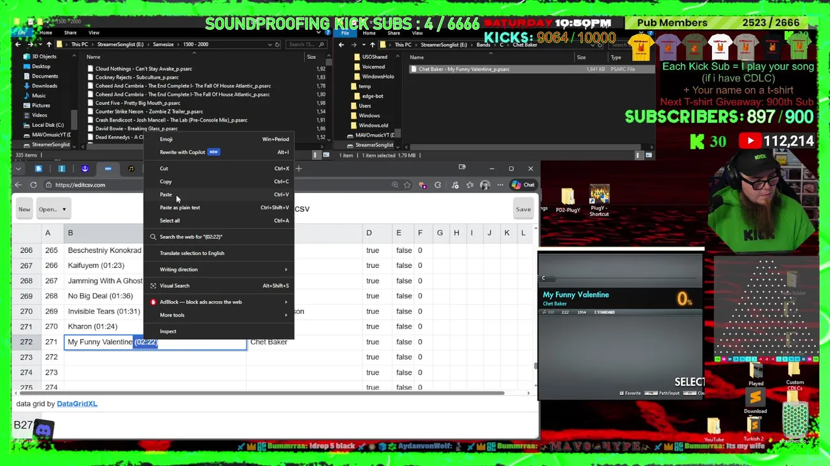Click the spreadsheet horizontal scrollbar

click(x=261, y=393)
